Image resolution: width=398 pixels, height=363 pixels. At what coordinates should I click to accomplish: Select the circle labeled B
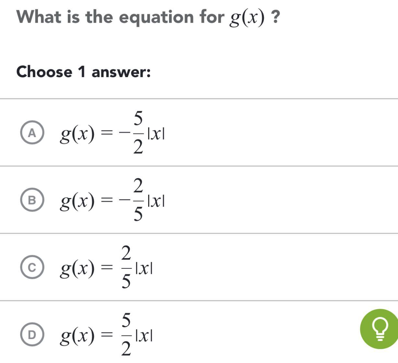coord(31,201)
